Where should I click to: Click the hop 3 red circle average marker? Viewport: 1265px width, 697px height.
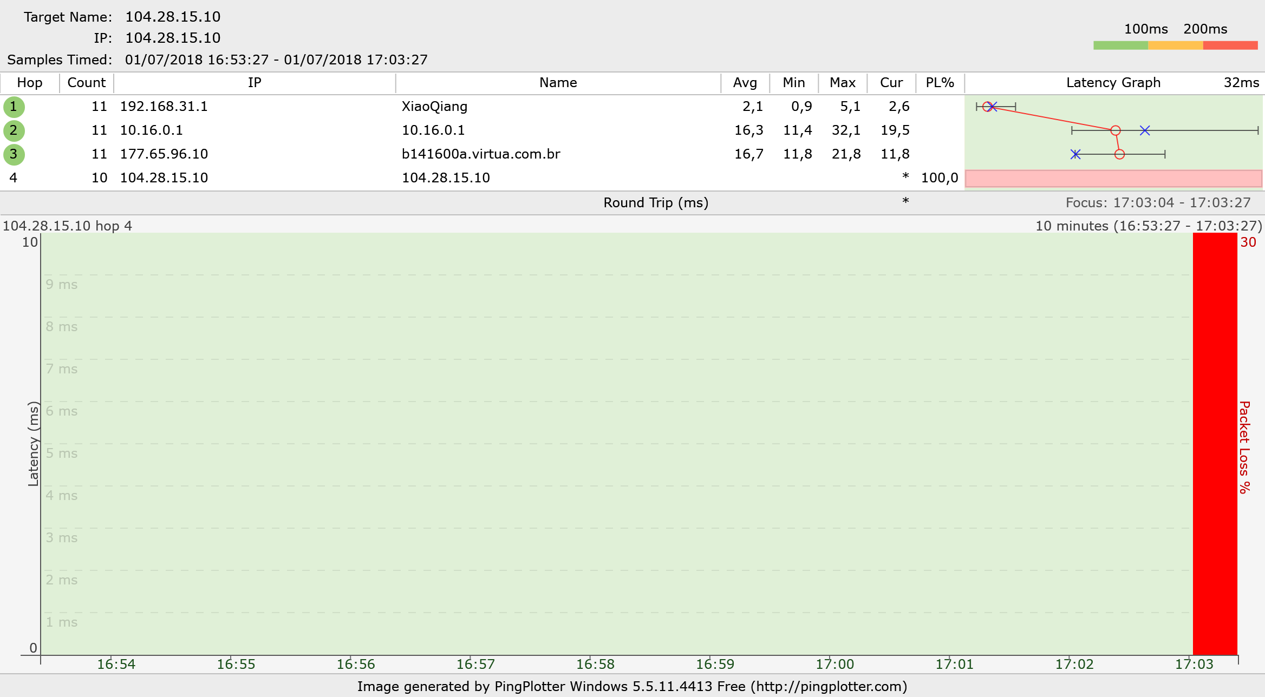point(1120,154)
